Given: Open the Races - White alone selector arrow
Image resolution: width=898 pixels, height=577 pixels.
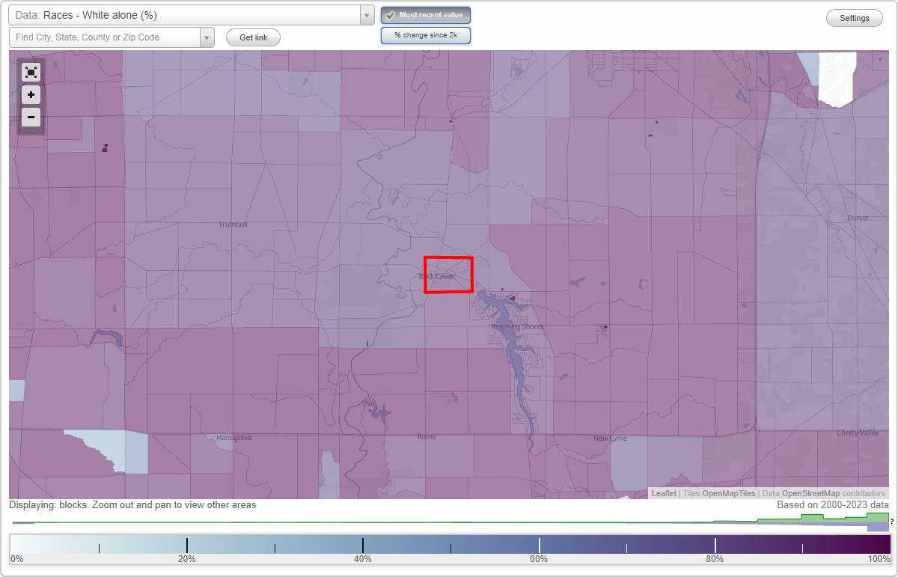Looking at the screenshot, I should [x=366, y=14].
